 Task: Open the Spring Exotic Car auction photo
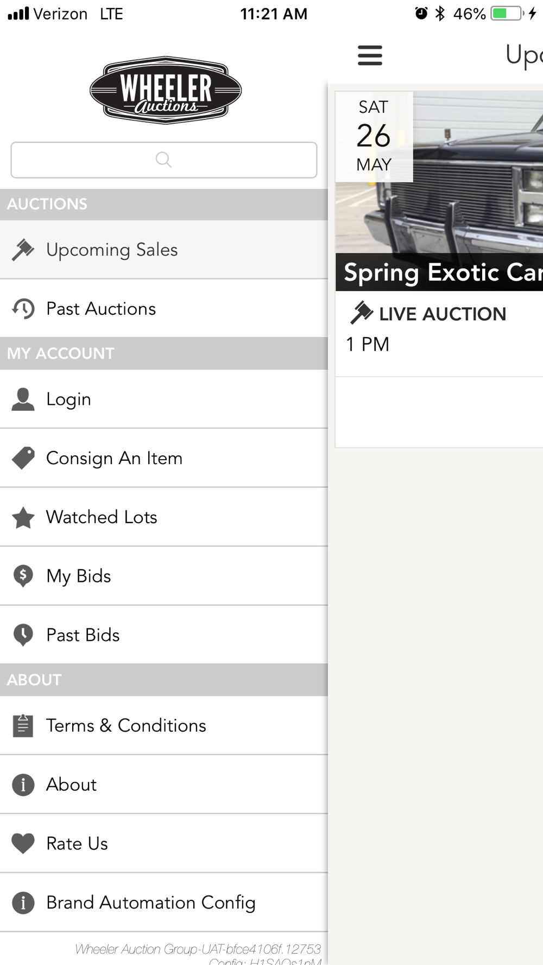click(x=439, y=191)
